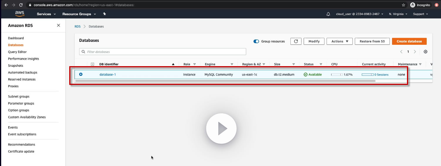This screenshot has height=166, width=441.
Task: Open the database-1 link
Action: 108,75
